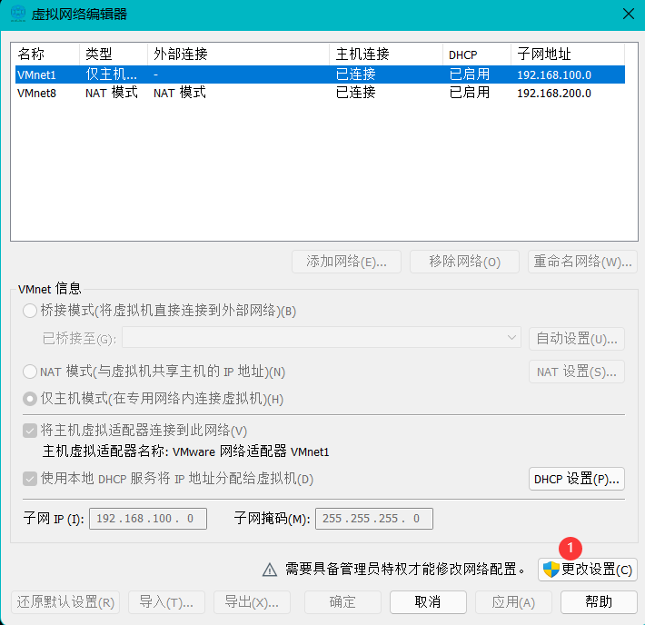Click 添加网络(E) button
The image size is (645, 625).
click(346, 262)
